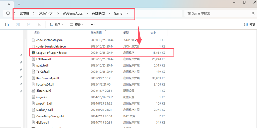Open a new tab with the plus button

coord(19,4)
